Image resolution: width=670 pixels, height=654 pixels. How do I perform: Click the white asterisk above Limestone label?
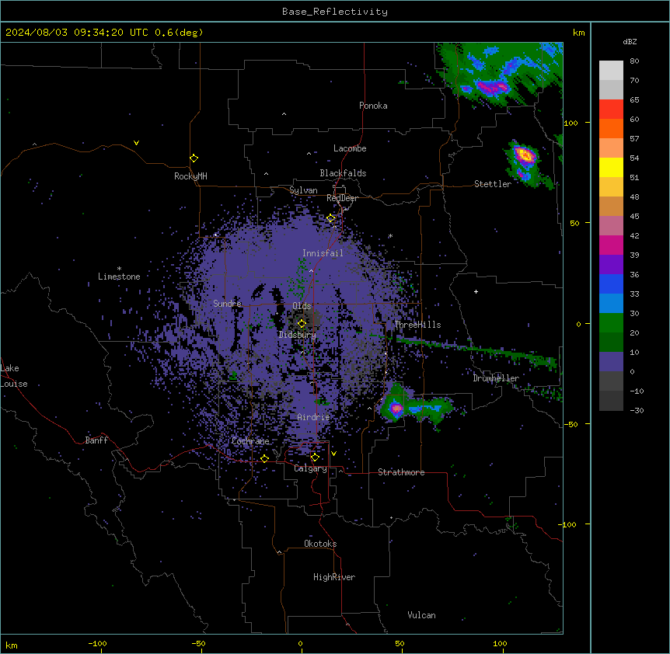[x=119, y=269]
